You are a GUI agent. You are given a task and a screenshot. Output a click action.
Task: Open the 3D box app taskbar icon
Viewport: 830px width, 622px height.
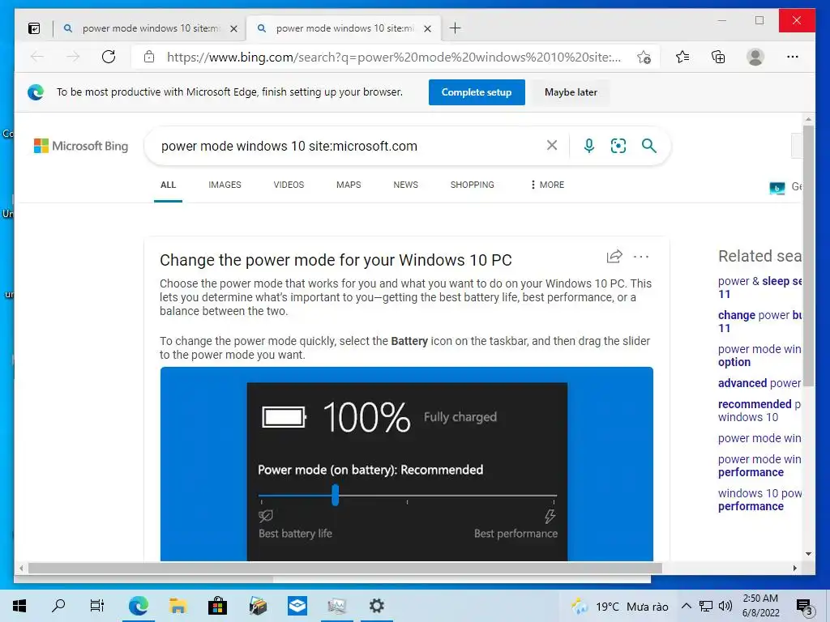pos(257,606)
